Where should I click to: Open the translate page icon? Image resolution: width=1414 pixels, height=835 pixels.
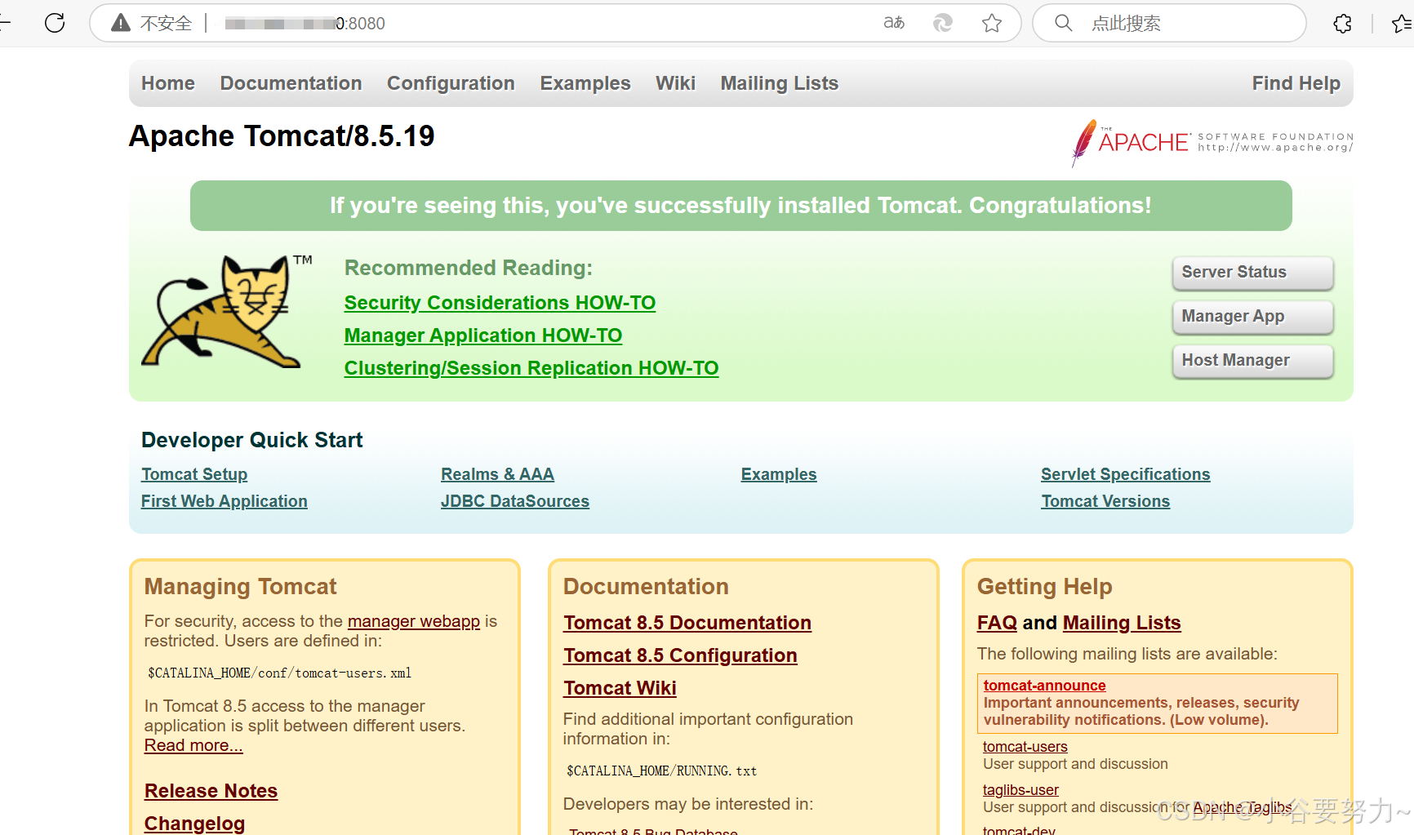pos(894,23)
